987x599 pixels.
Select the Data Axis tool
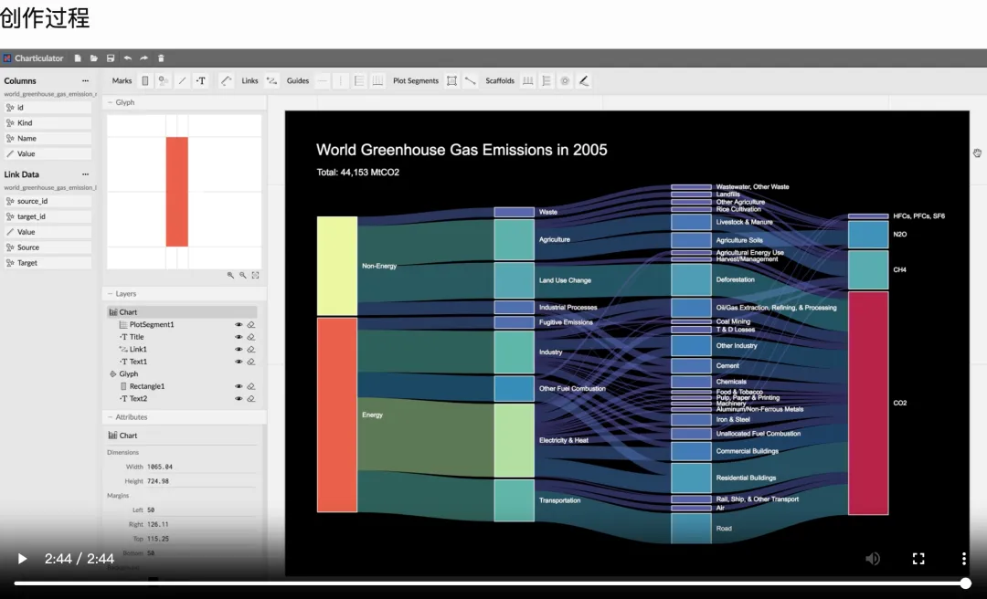point(226,80)
